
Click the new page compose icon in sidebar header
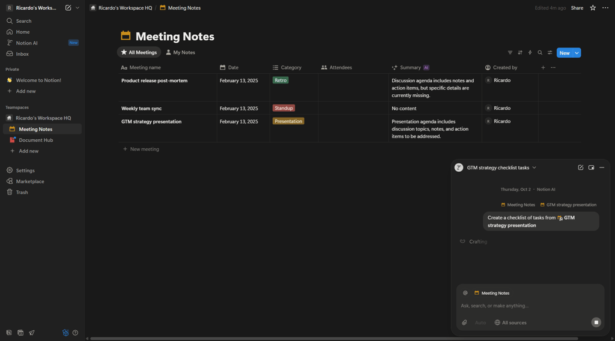tap(68, 7)
